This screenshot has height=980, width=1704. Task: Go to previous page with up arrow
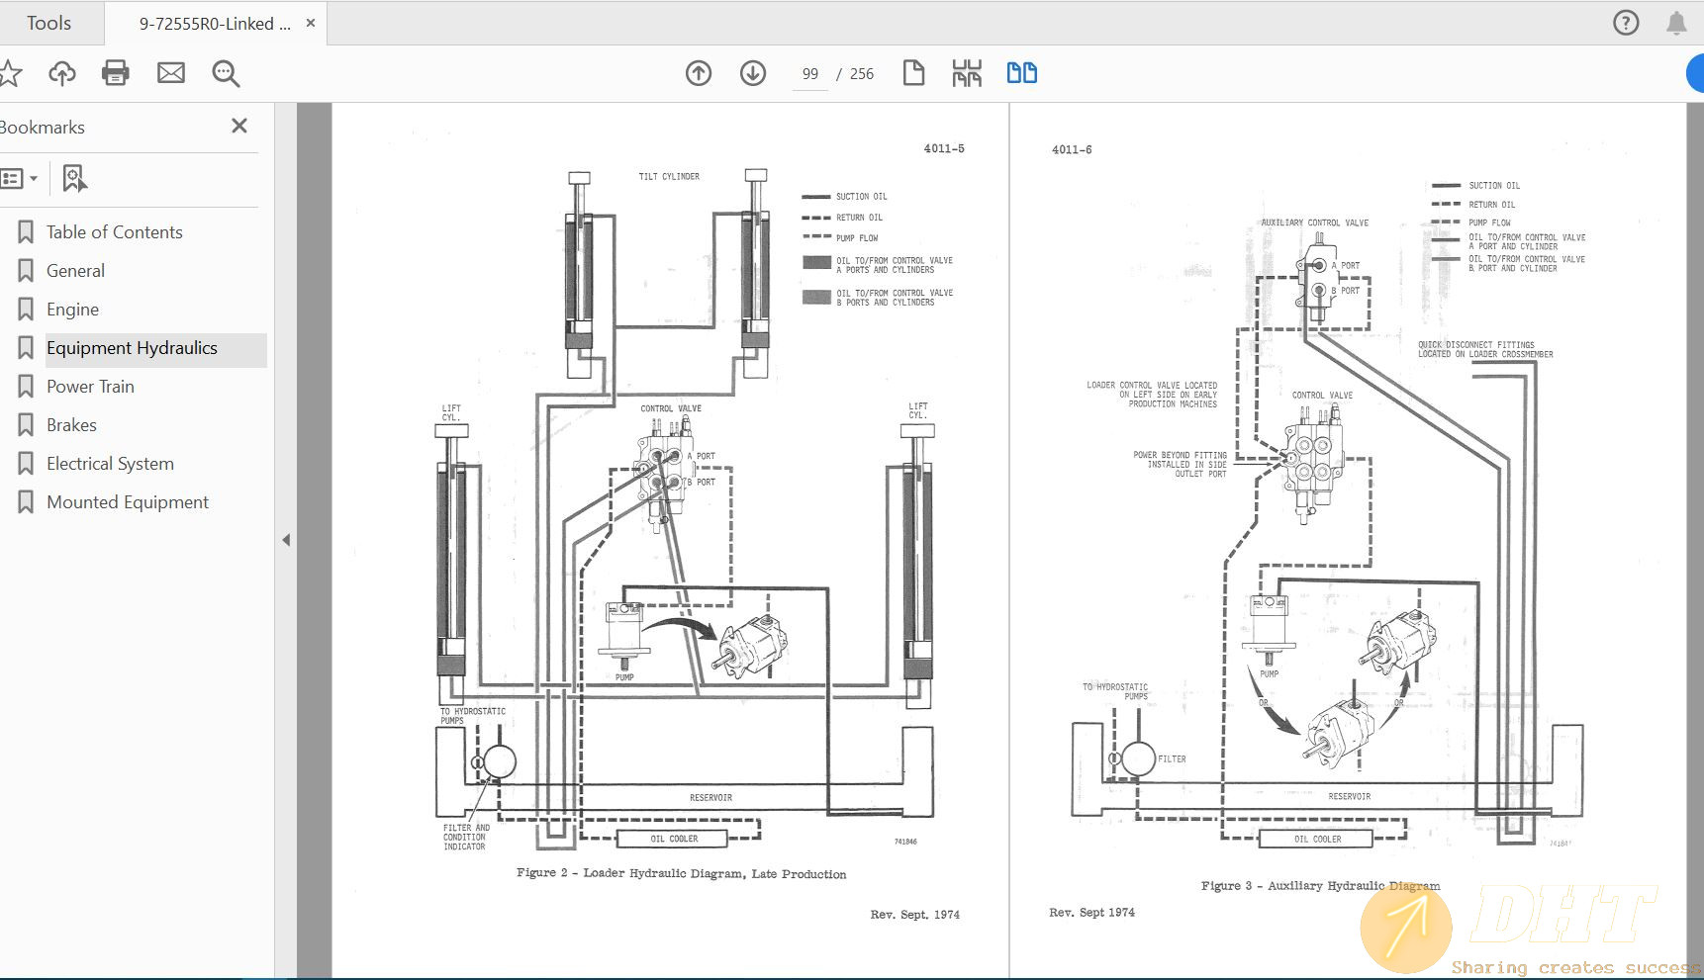point(699,73)
